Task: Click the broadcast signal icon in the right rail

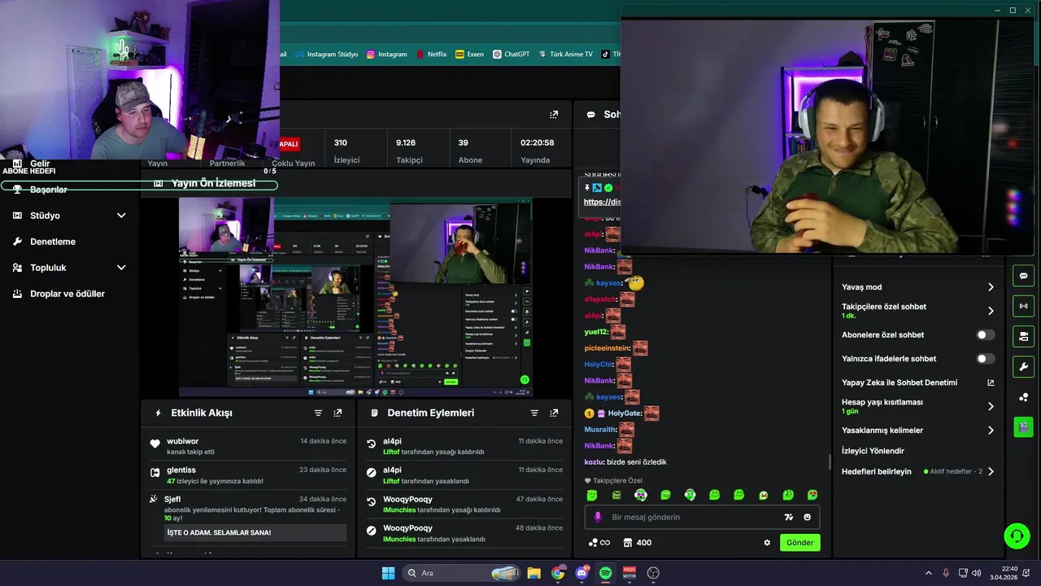Action: (1023, 306)
